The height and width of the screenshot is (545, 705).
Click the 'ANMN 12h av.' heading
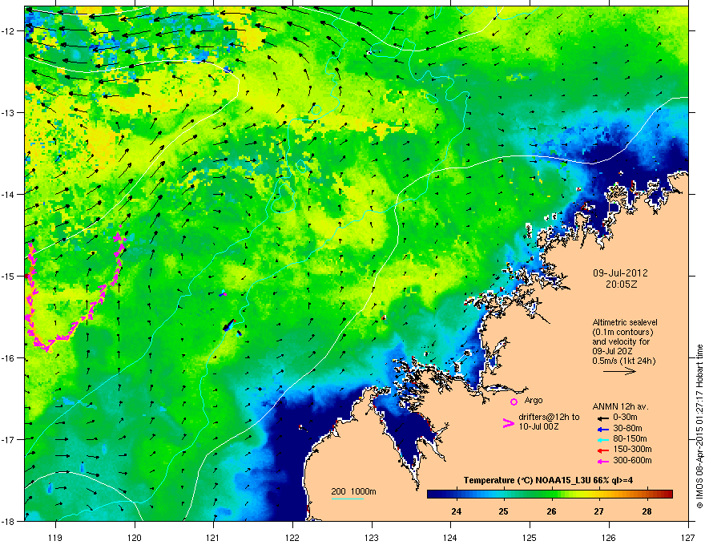(620, 407)
